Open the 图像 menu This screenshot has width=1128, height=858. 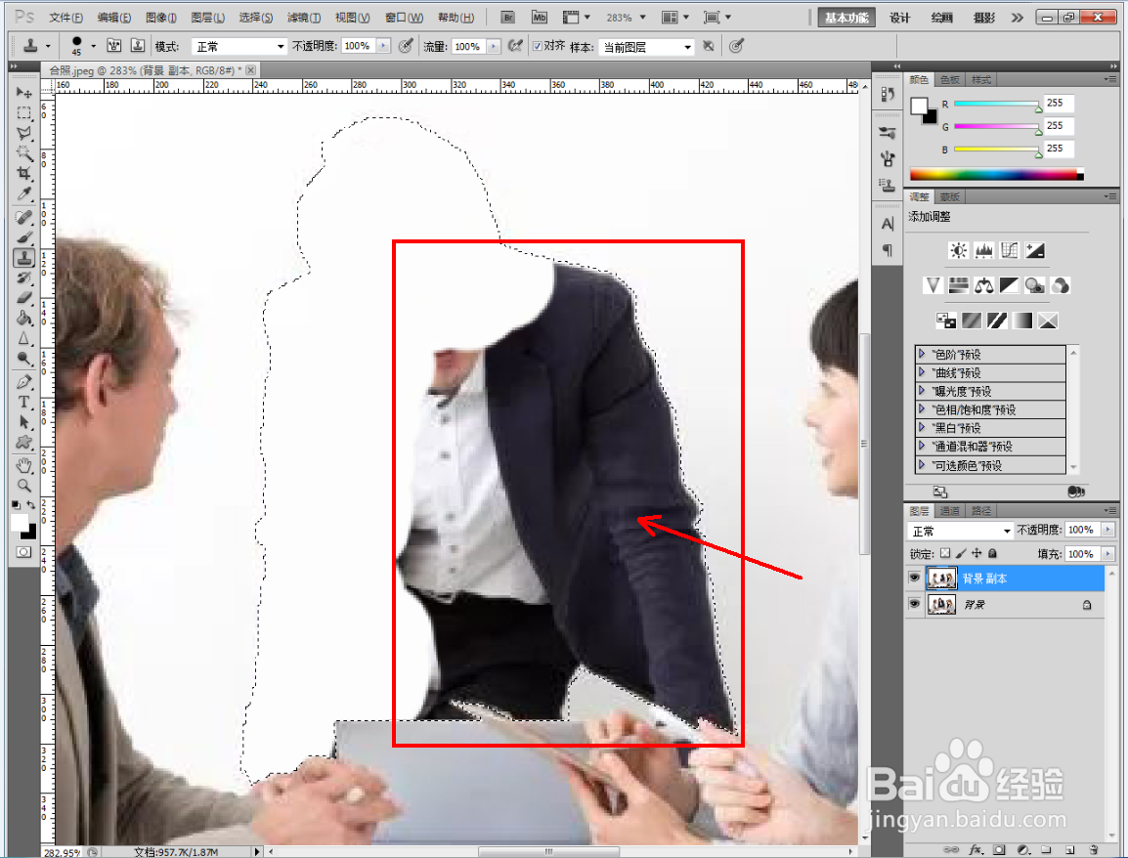pyautogui.click(x=161, y=18)
